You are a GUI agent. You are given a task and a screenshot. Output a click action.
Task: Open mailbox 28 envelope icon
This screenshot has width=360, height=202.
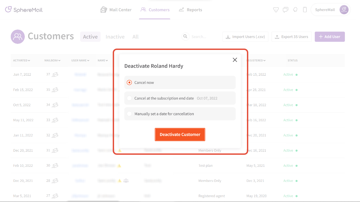(x=55, y=181)
